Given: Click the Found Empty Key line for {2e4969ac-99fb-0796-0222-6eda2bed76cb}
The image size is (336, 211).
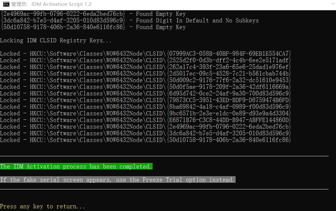Looking at the screenshot, I should point(93,14).
